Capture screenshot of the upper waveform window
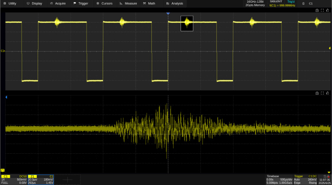The image size is (332, 185). [317, 10]
